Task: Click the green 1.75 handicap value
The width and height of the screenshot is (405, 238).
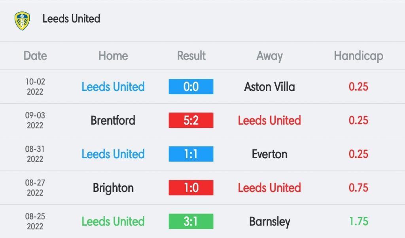Action: pos(358,221)
